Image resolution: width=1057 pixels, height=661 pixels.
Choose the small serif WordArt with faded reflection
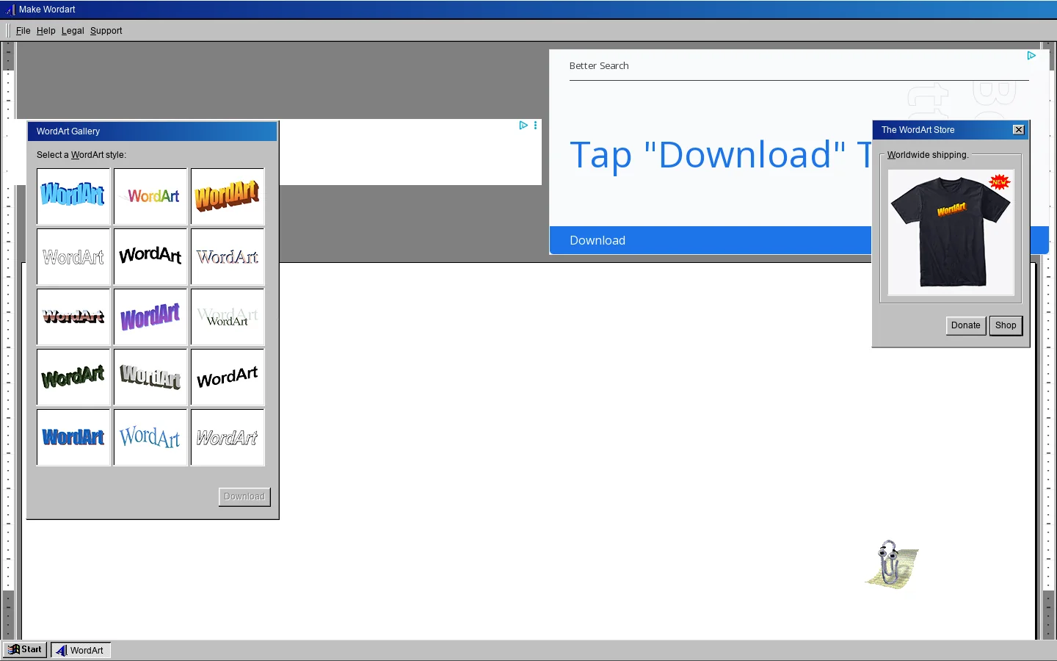228,317
